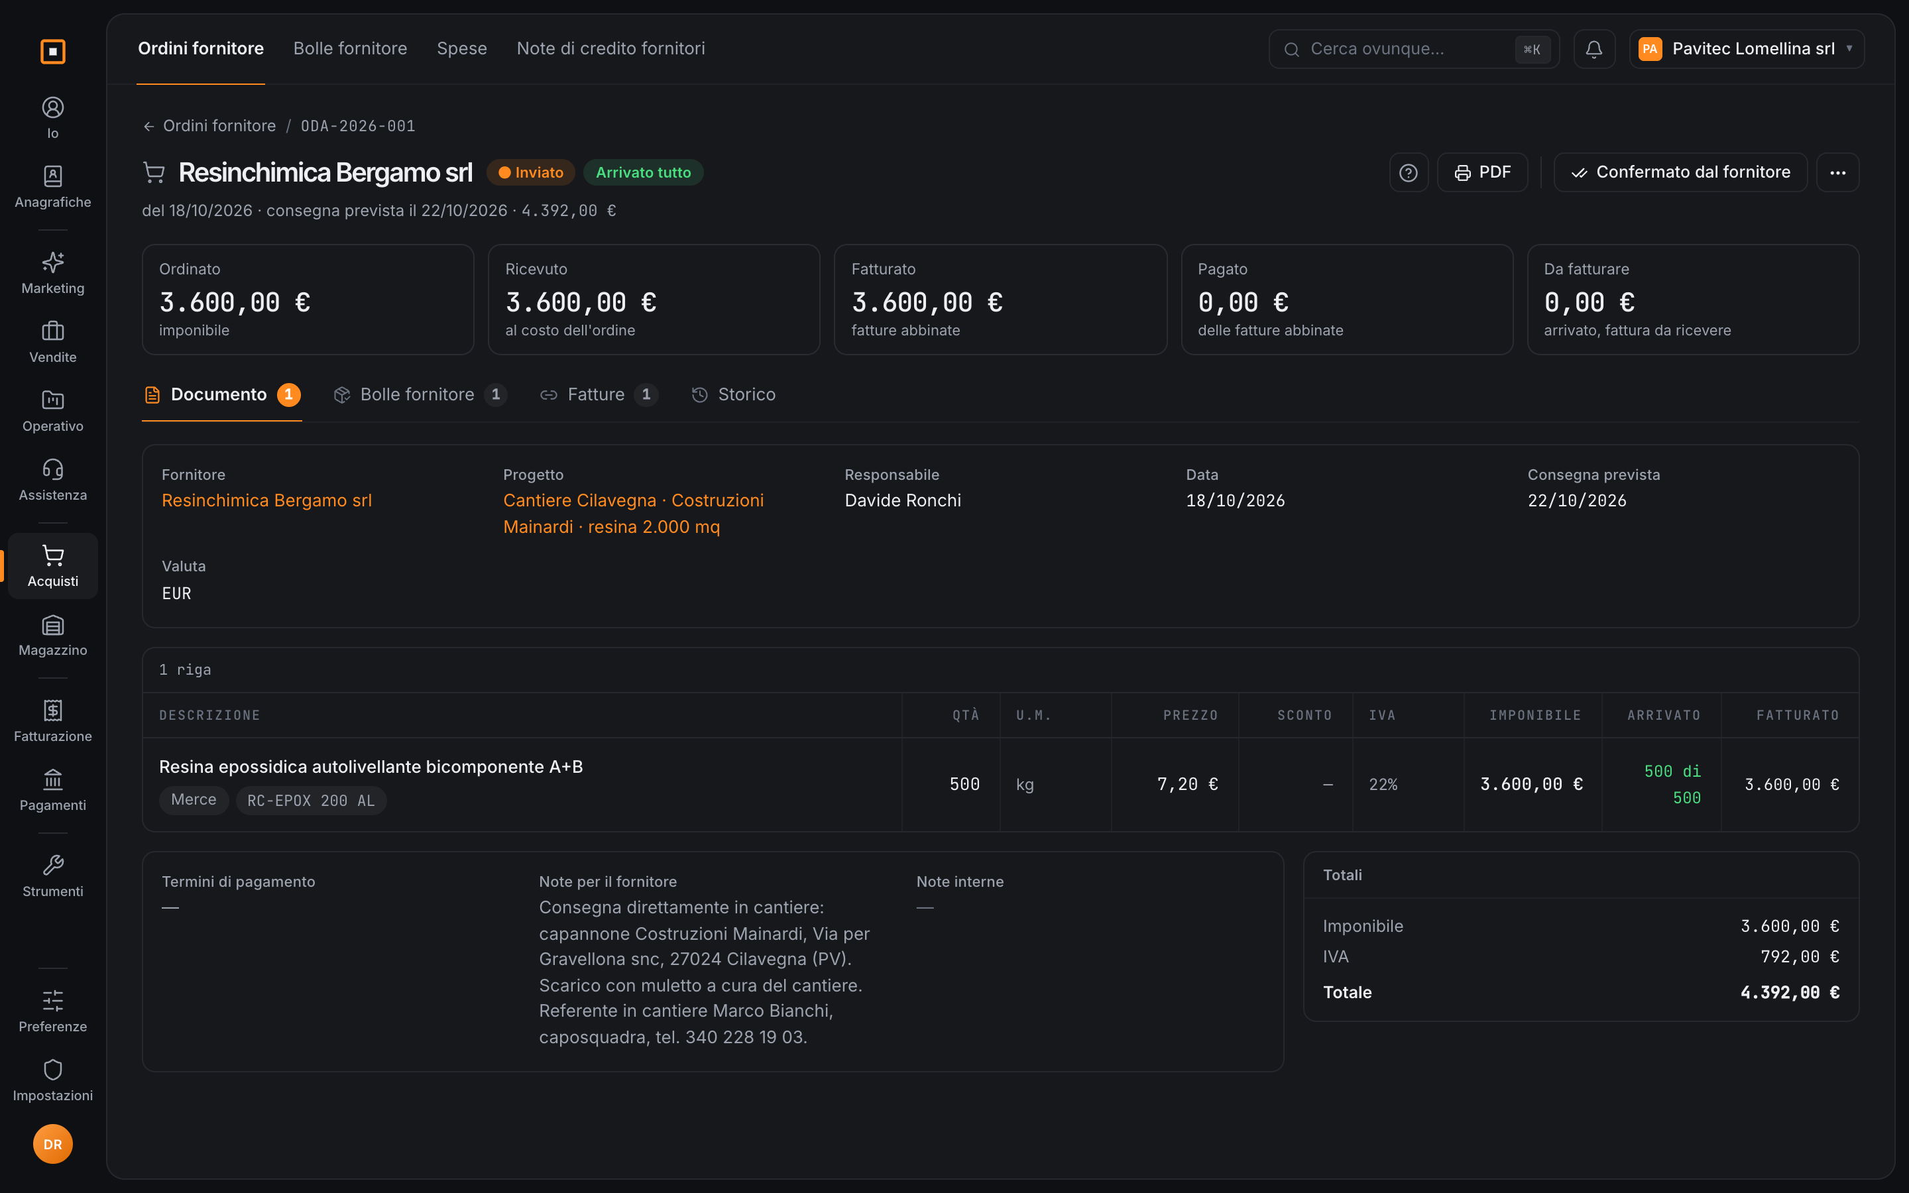1909x1193 pixels.
Task: Open Impostazioni in the sidebar
Action: coord(53,1080)
